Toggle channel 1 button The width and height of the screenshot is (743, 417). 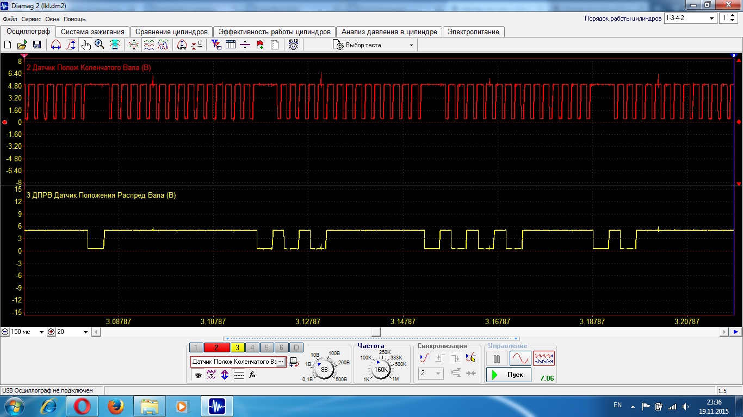[x=196, y=348]
